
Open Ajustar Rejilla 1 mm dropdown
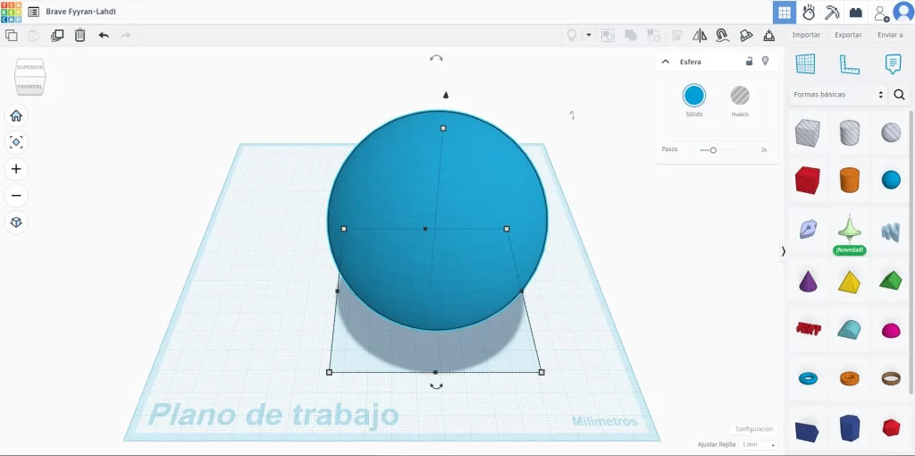pos(758,445)
